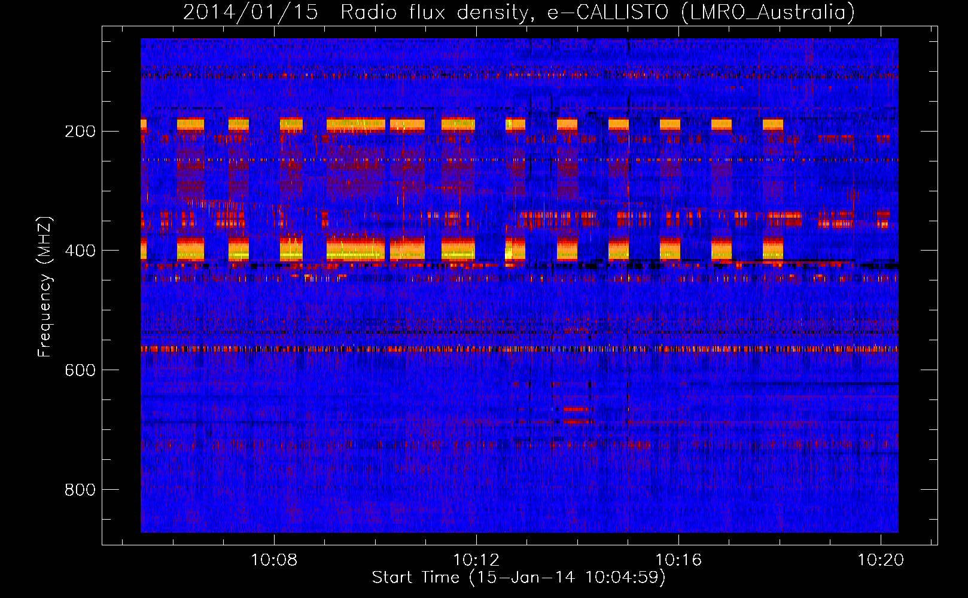This screenshot has width=968, height=598.
Task: Click the 10:12 time axis label
Action: tap(476, 560)
